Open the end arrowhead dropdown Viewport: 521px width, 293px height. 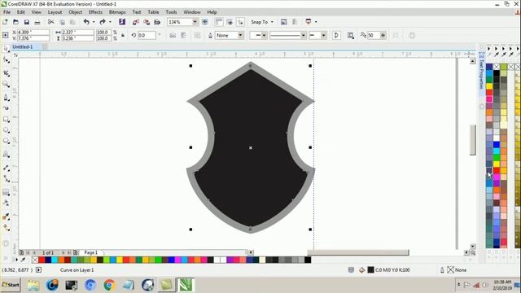[x=323, y=35]
